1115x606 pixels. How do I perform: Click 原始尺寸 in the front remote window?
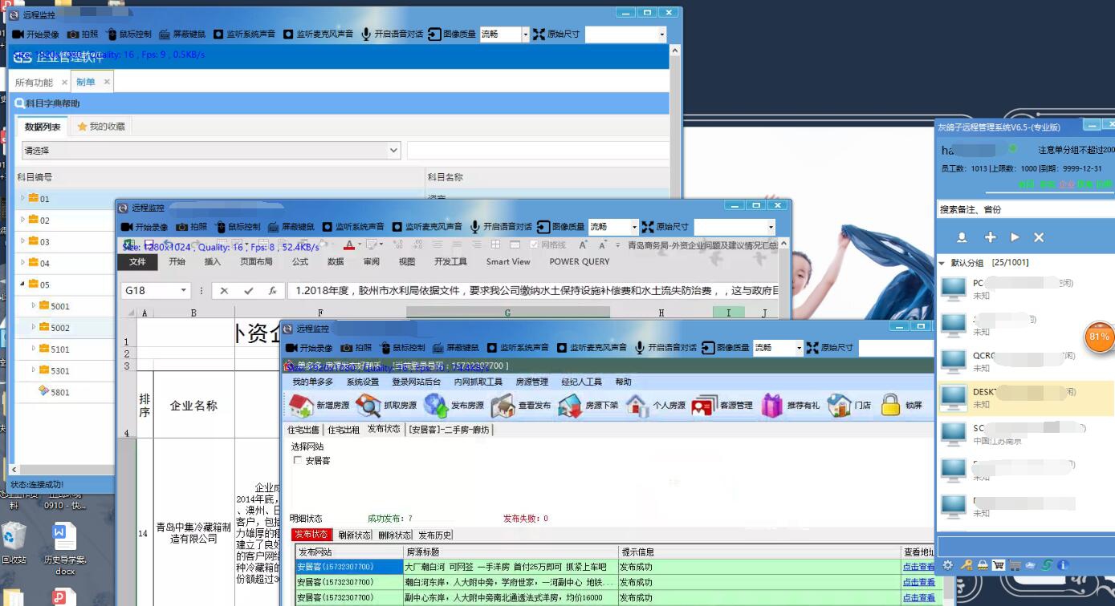point(830,348)
